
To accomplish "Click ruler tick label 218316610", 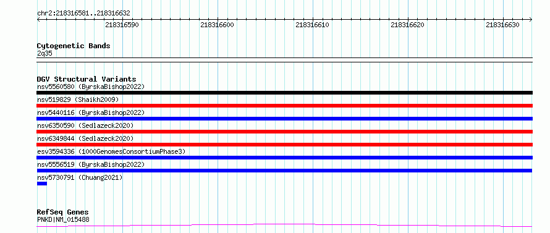I will point(312,25).
